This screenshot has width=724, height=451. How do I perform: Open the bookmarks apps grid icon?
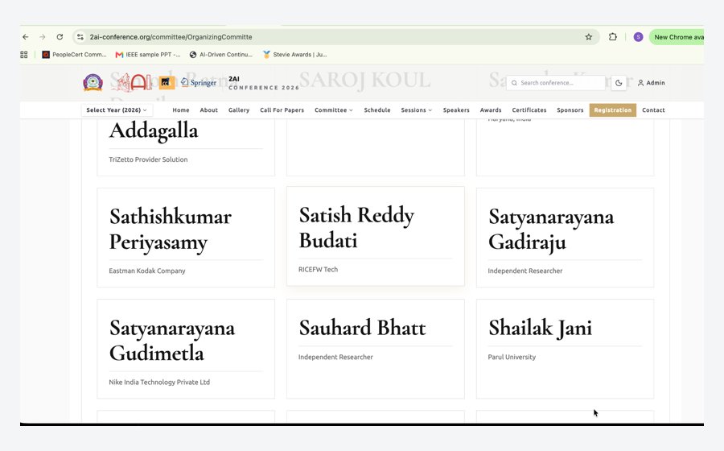(x=24, y=55)
